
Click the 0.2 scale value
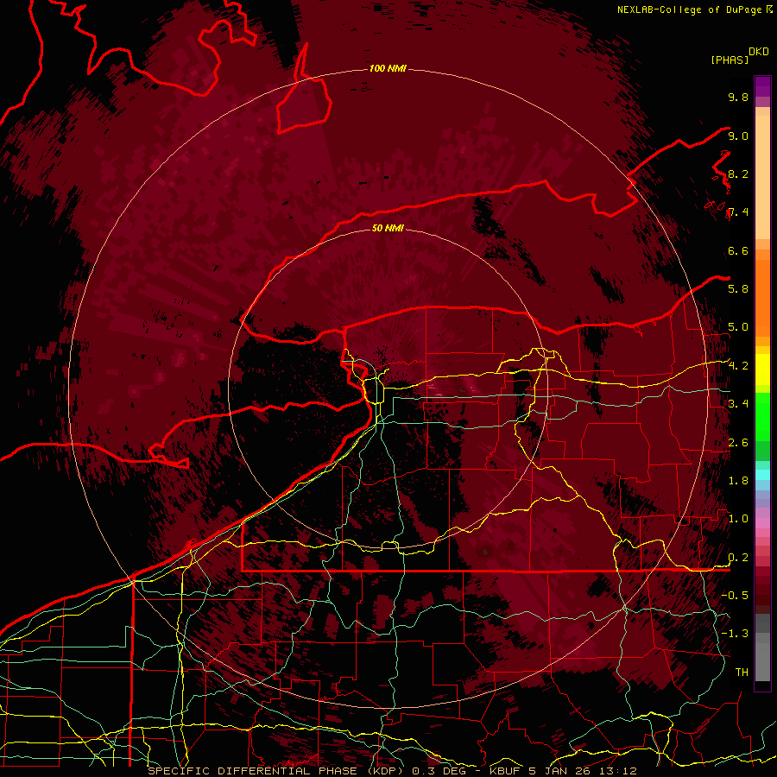point(738,558)
